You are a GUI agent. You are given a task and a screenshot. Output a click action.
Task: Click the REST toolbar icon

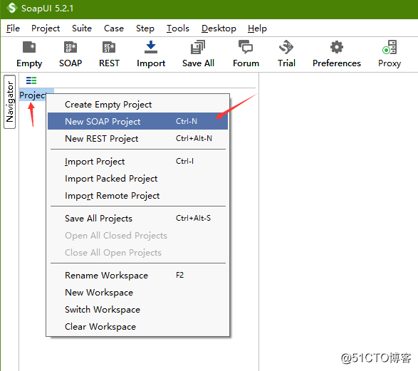(x=109, y=48)
